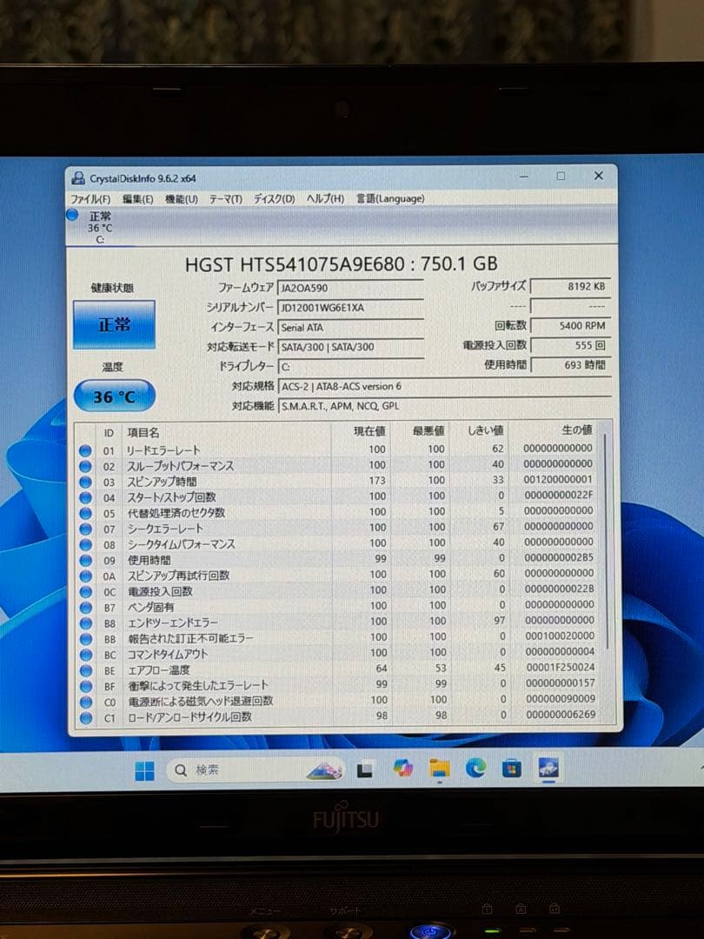
Task: Click the taskbar 検索 search box
Action: tap(256, 770)
